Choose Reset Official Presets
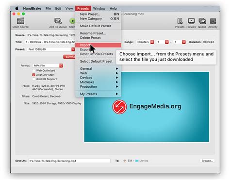230x180 pixels. [x=98, y=54]
